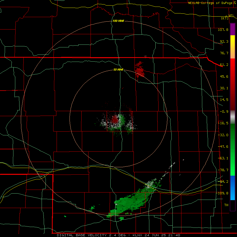Click the -63.1 velocity scale label
Screen dimensions: 237x237
click(223, 158)
